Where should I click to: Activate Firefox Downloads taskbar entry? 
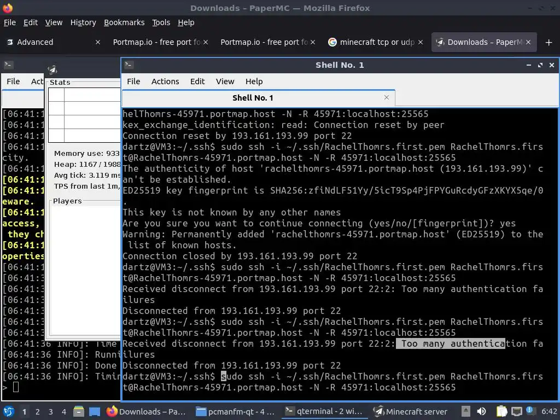click(x=147, y=412)
